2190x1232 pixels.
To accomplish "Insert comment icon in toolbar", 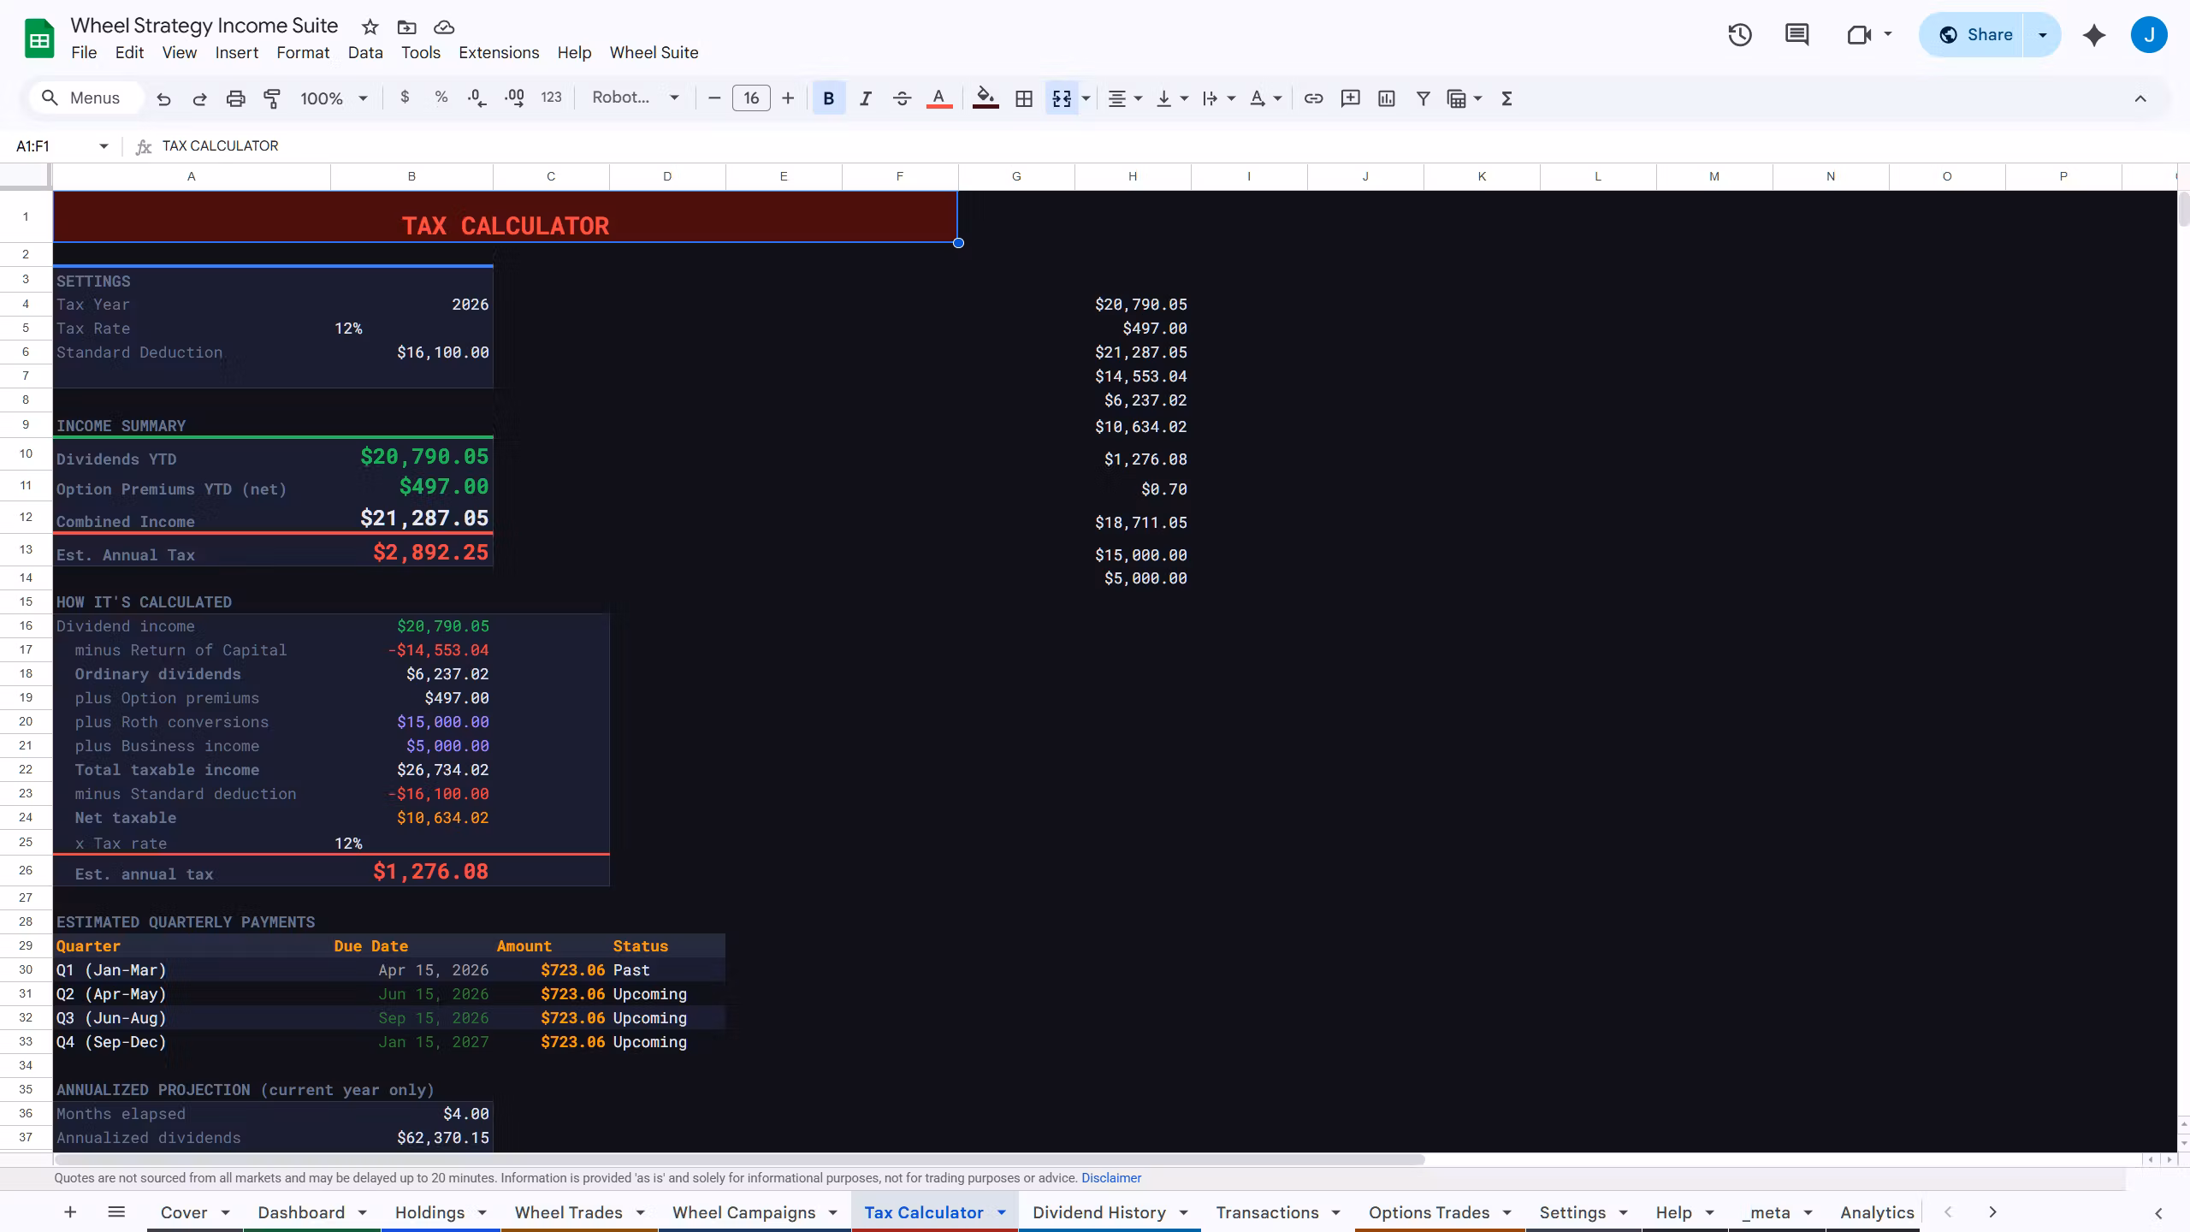I will 1350,98.
